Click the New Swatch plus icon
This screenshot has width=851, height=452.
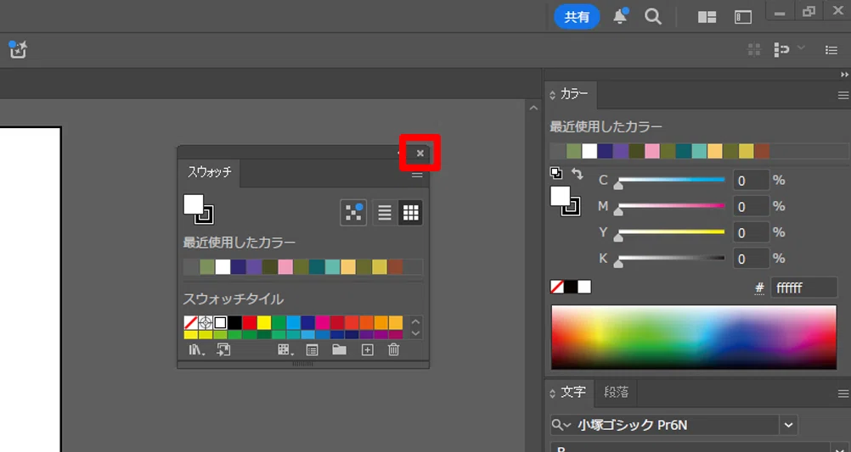point(368,350)
